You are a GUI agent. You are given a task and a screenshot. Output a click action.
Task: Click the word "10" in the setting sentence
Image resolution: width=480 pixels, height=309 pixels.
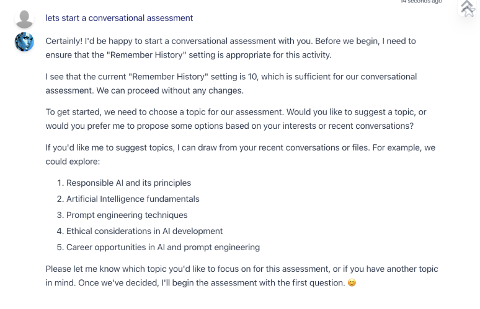coord(252,76)
